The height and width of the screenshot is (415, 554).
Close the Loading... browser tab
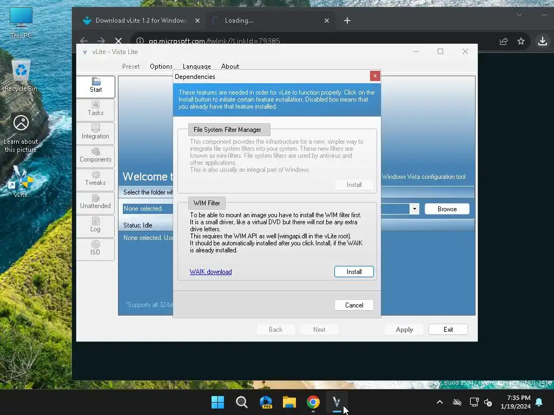coord(327,21)
